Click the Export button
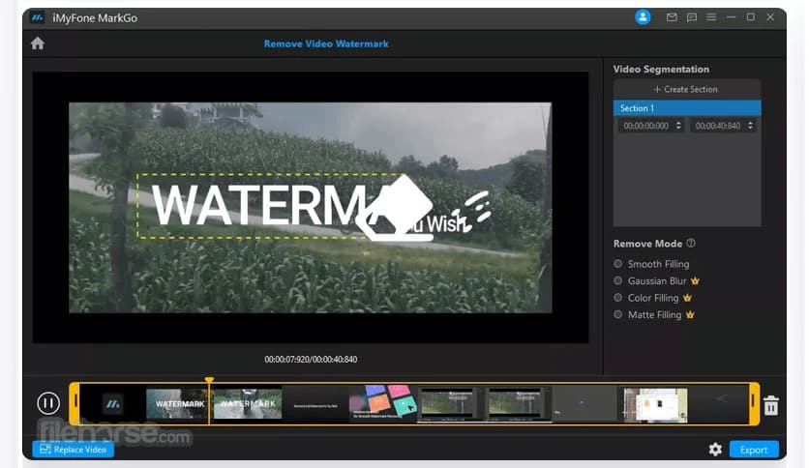 [x=753, y=450]
